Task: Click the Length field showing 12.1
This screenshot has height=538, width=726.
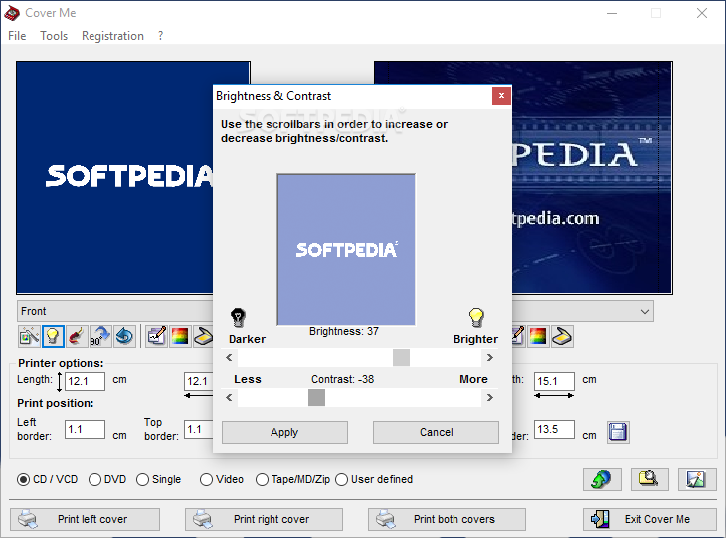Action: (85, 381)
